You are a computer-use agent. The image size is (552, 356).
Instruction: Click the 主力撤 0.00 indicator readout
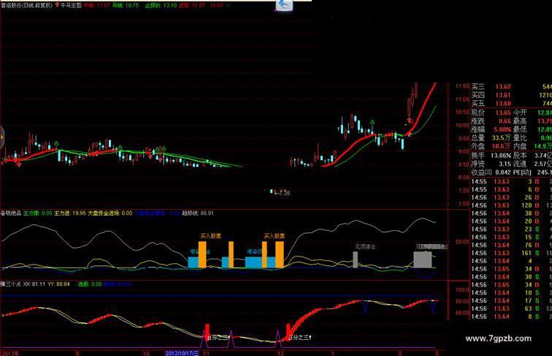pos(38,213)
